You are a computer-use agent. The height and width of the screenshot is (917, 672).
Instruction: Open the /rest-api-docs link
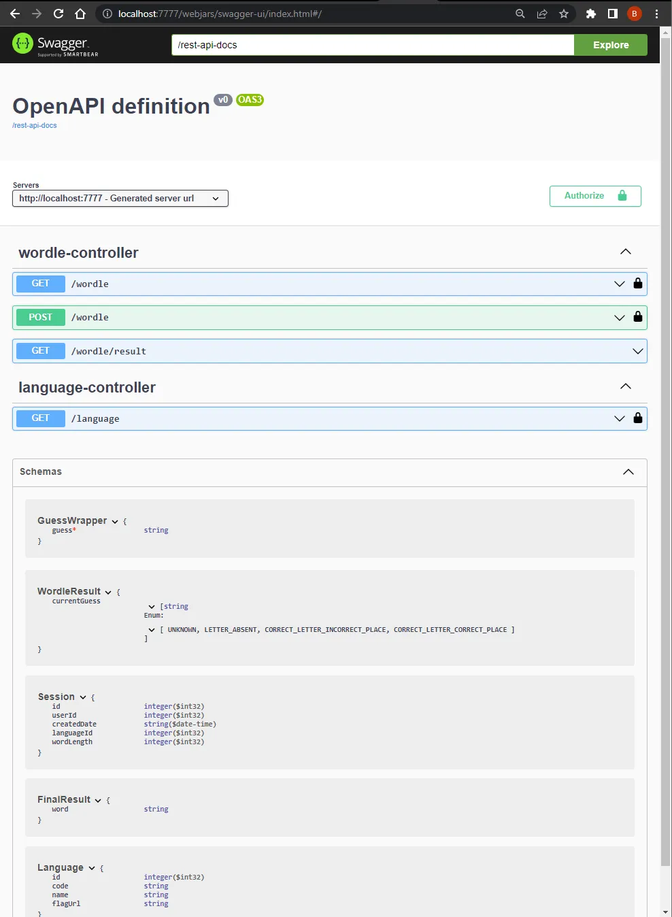pos(34,125)
